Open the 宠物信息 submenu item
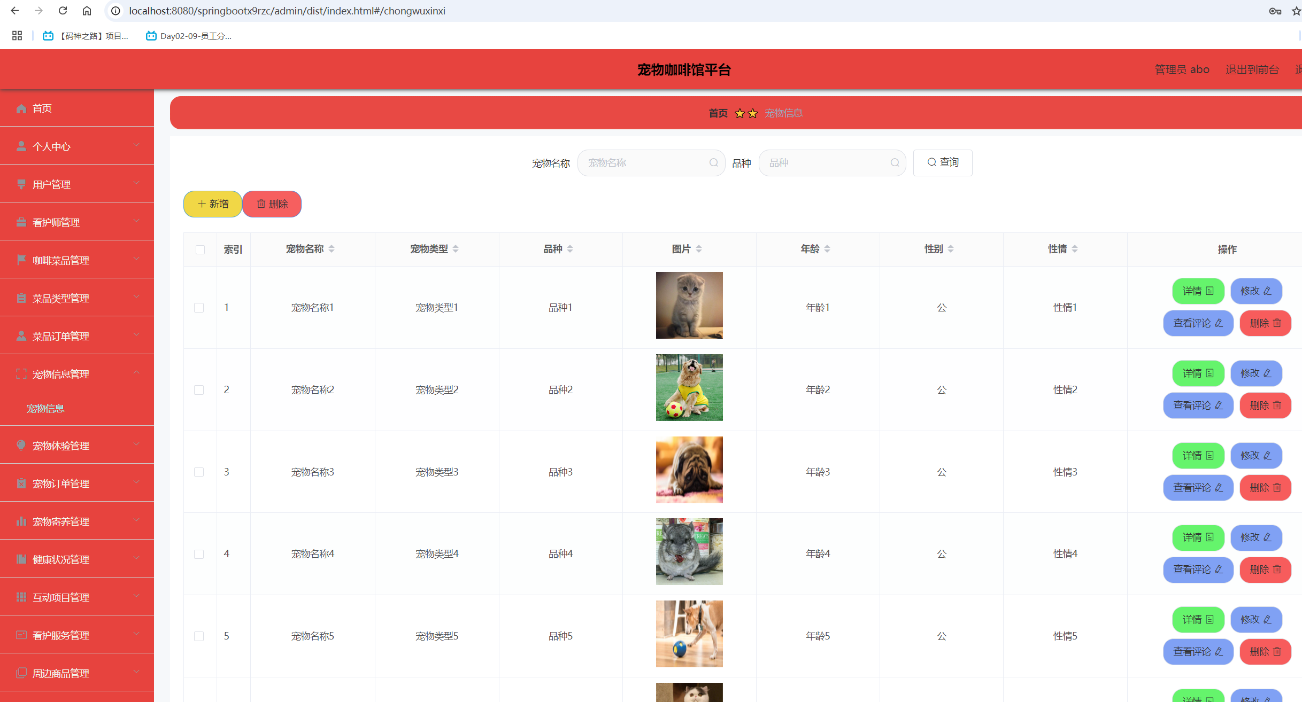Screen dimensions: 1302x702 45,409
